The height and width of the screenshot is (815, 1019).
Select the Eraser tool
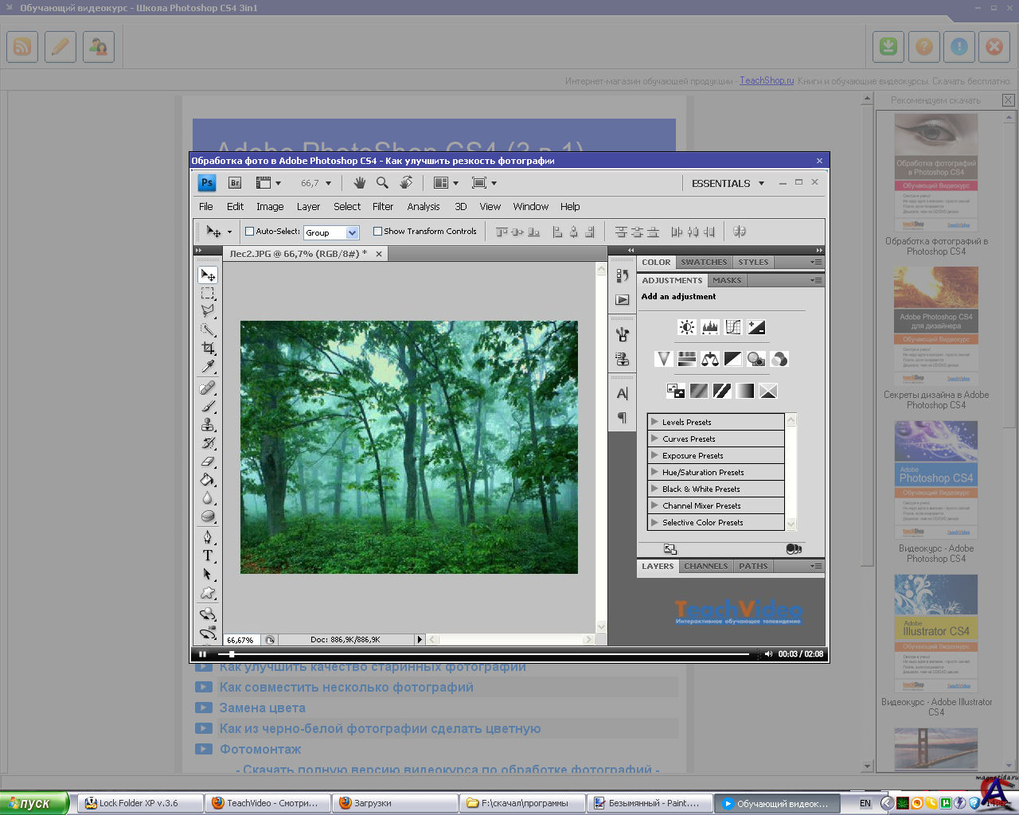point(208,462)
